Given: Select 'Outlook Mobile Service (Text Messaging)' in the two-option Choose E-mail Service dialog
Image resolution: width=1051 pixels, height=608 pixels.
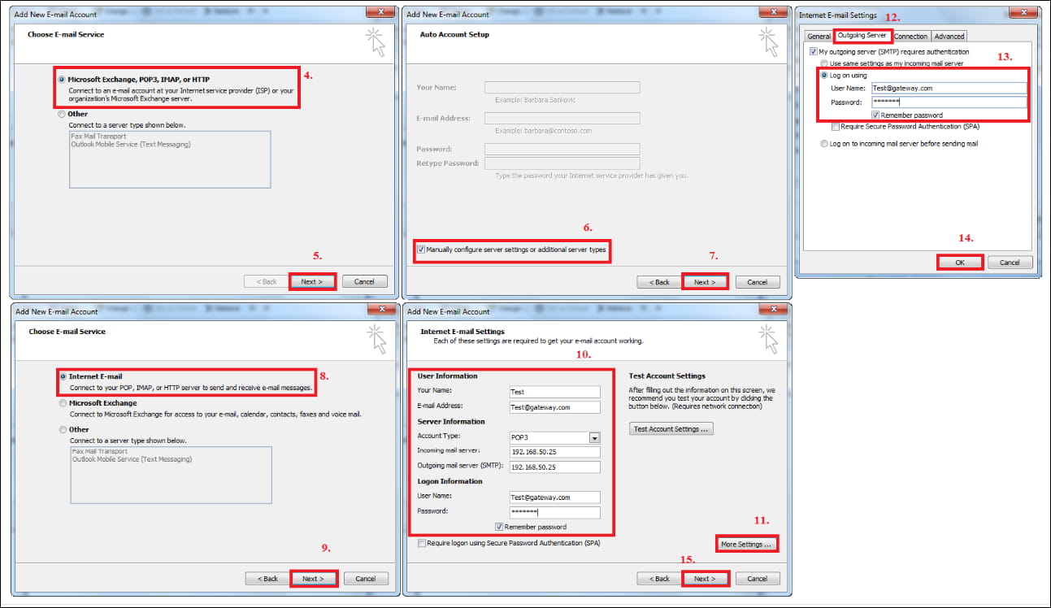Looking at the screenshot, I should click(131, 145).
